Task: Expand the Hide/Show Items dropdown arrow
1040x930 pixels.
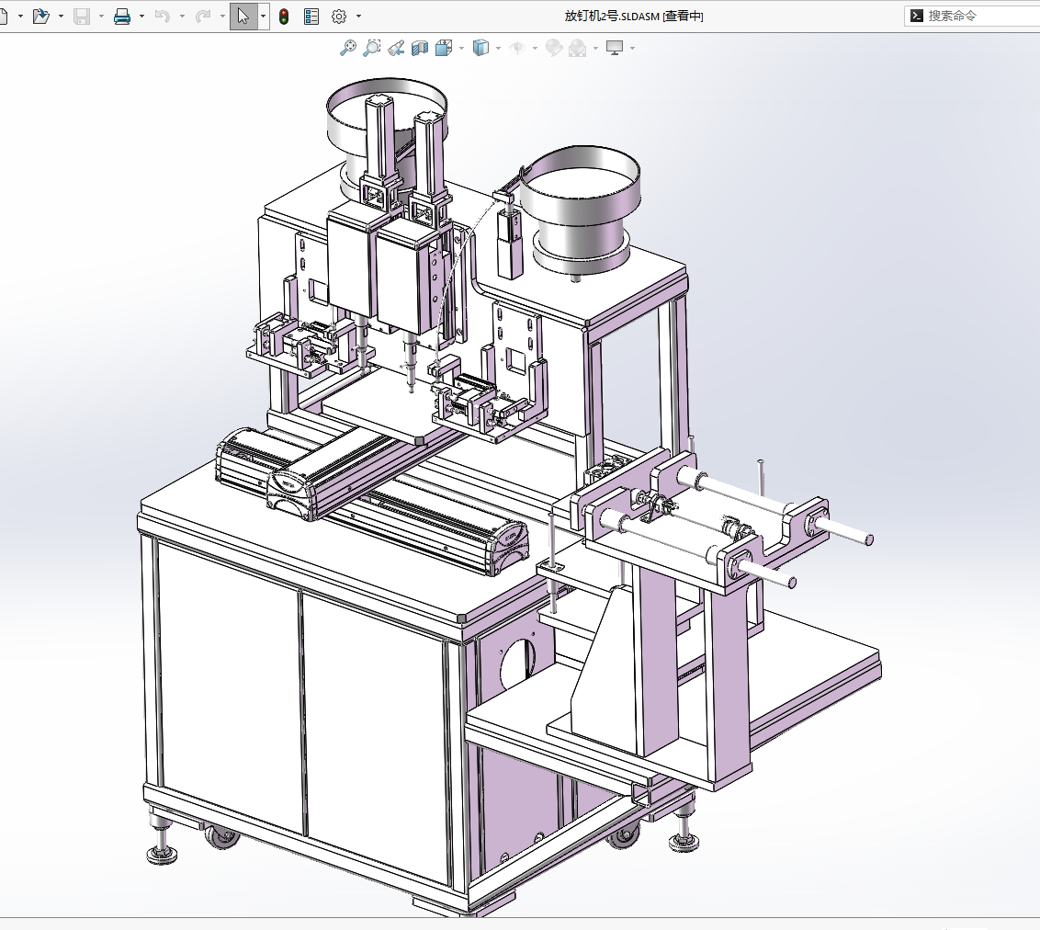Action: tap(535, 48)
